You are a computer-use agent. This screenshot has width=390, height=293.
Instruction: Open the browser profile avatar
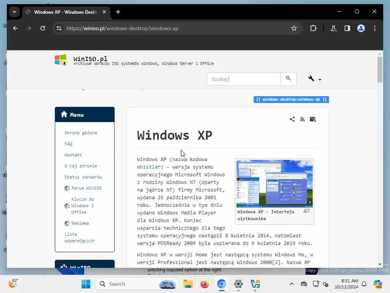pos(361,28)
